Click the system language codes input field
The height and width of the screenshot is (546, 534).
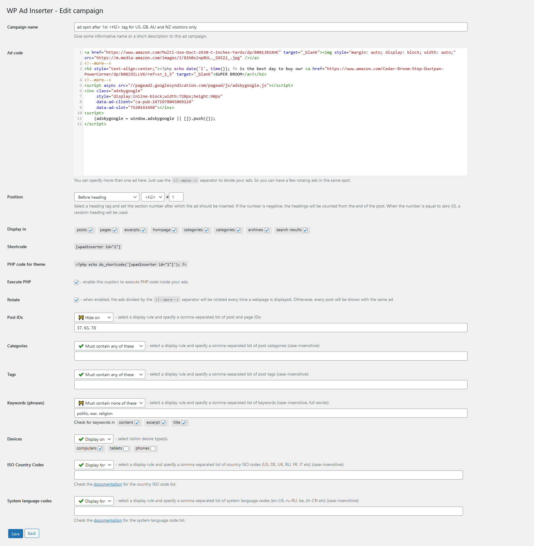[x=269, y=511]
